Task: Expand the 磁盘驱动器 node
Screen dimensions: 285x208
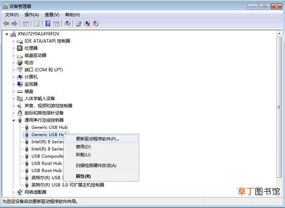Action: click(x=13, y=55)
